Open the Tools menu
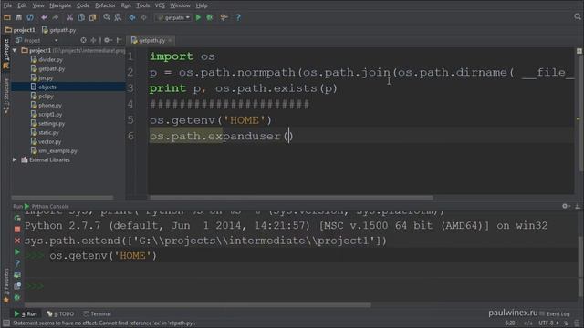 142,5
